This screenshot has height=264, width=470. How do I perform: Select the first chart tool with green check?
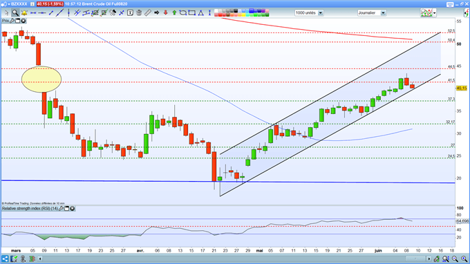pos(95,12)
